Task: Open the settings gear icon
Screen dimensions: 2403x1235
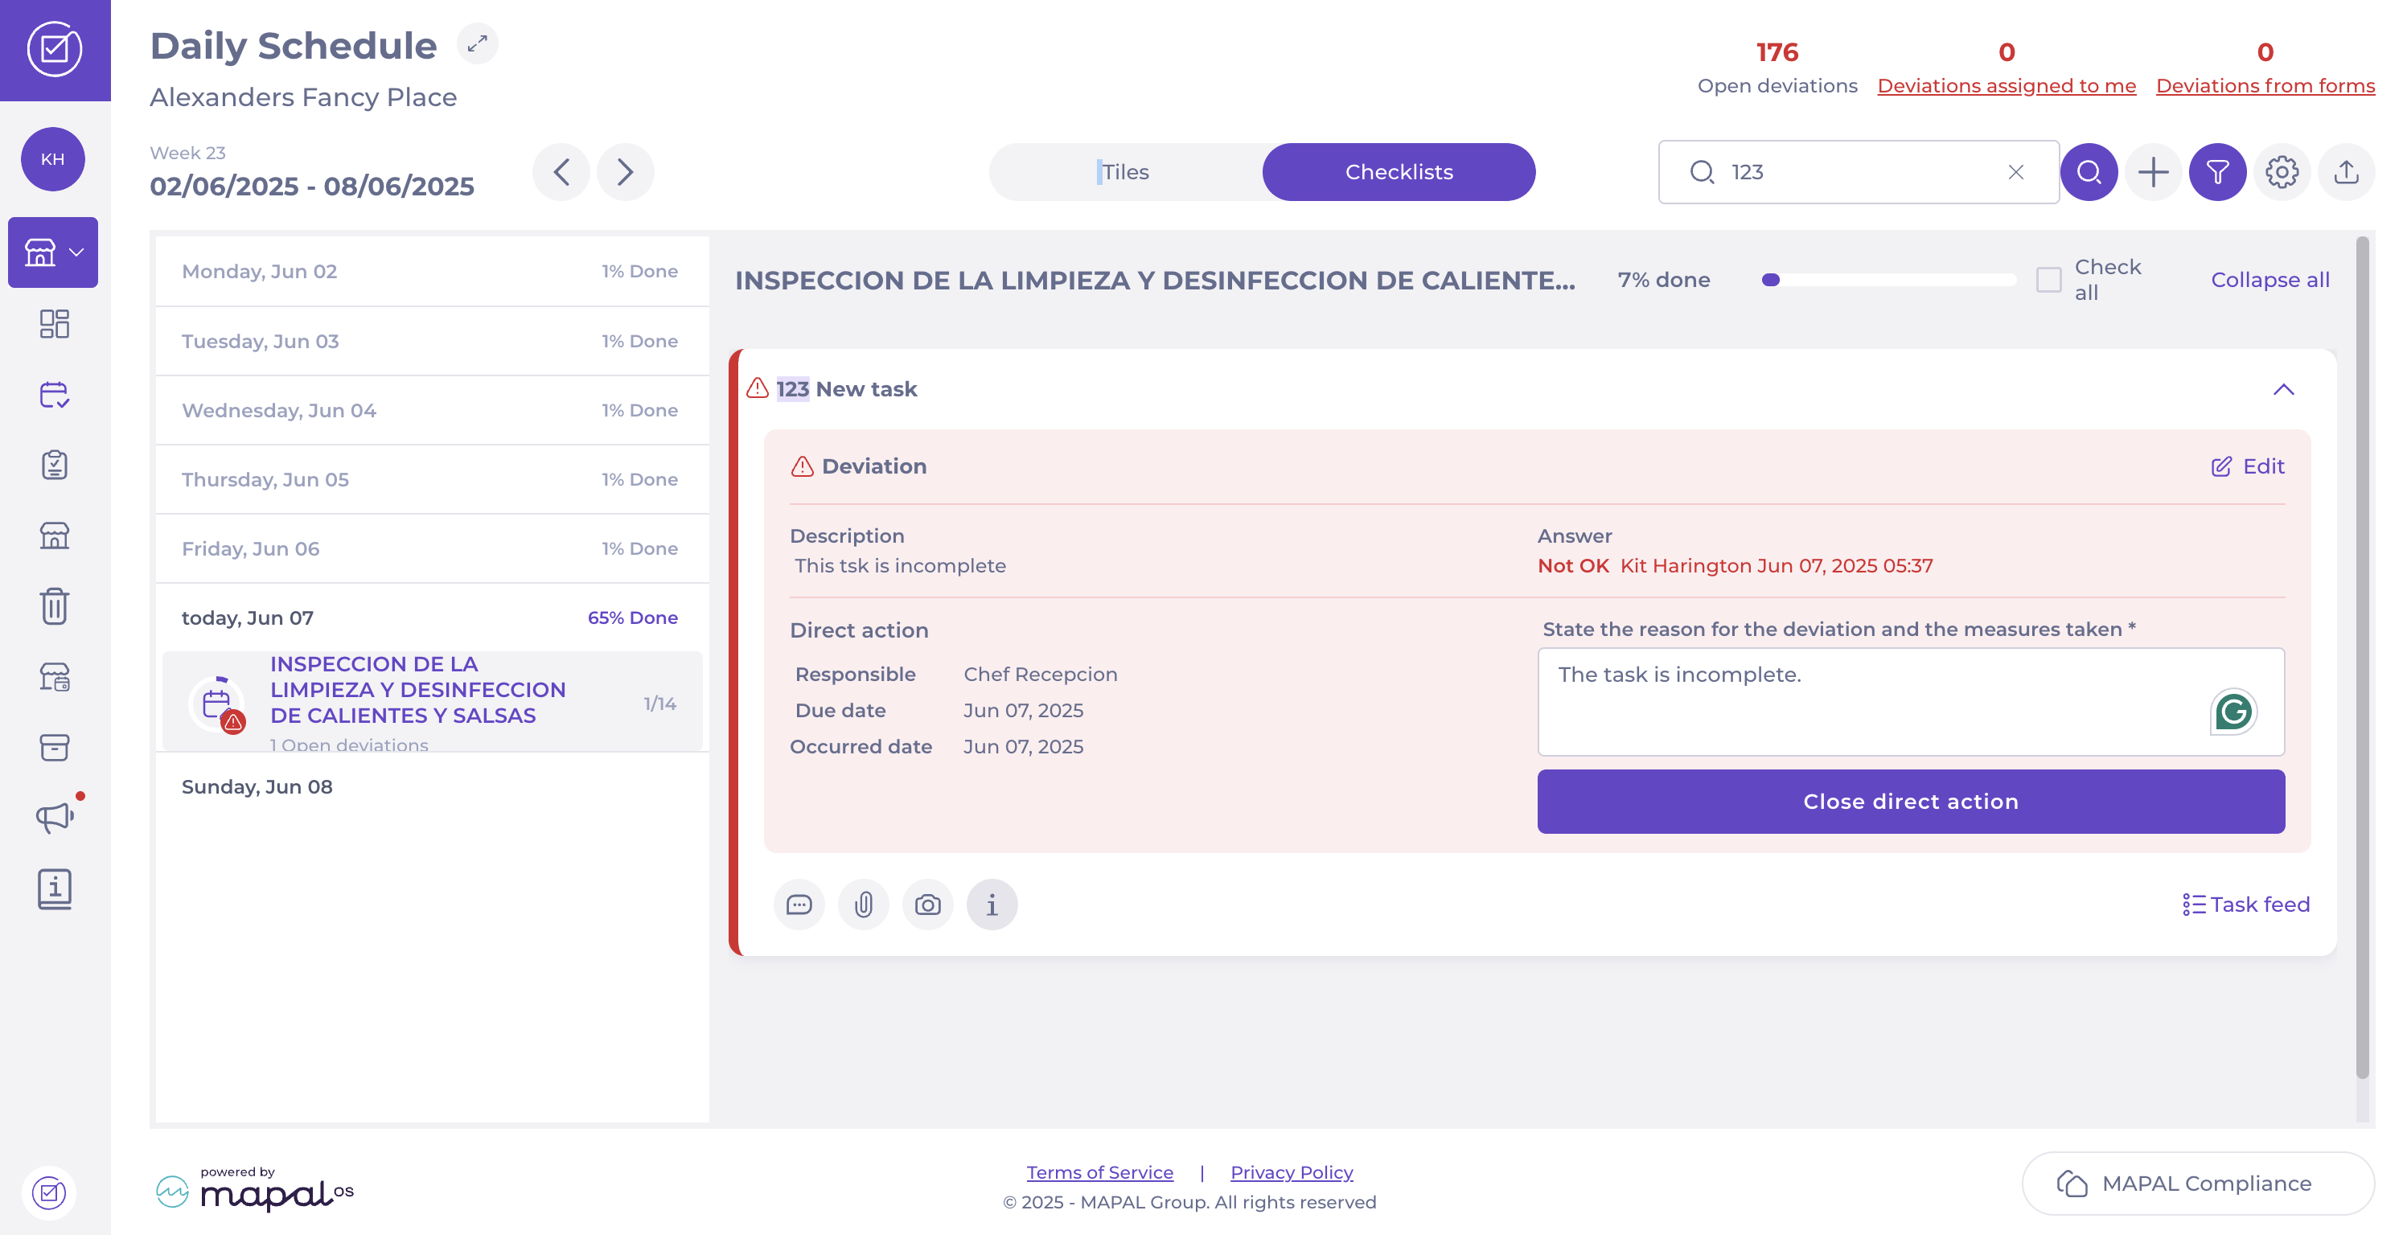Action: coord(2281,171)
